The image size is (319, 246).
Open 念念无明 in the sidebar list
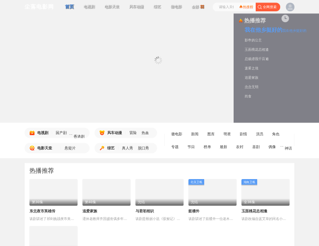pos(251,87)
